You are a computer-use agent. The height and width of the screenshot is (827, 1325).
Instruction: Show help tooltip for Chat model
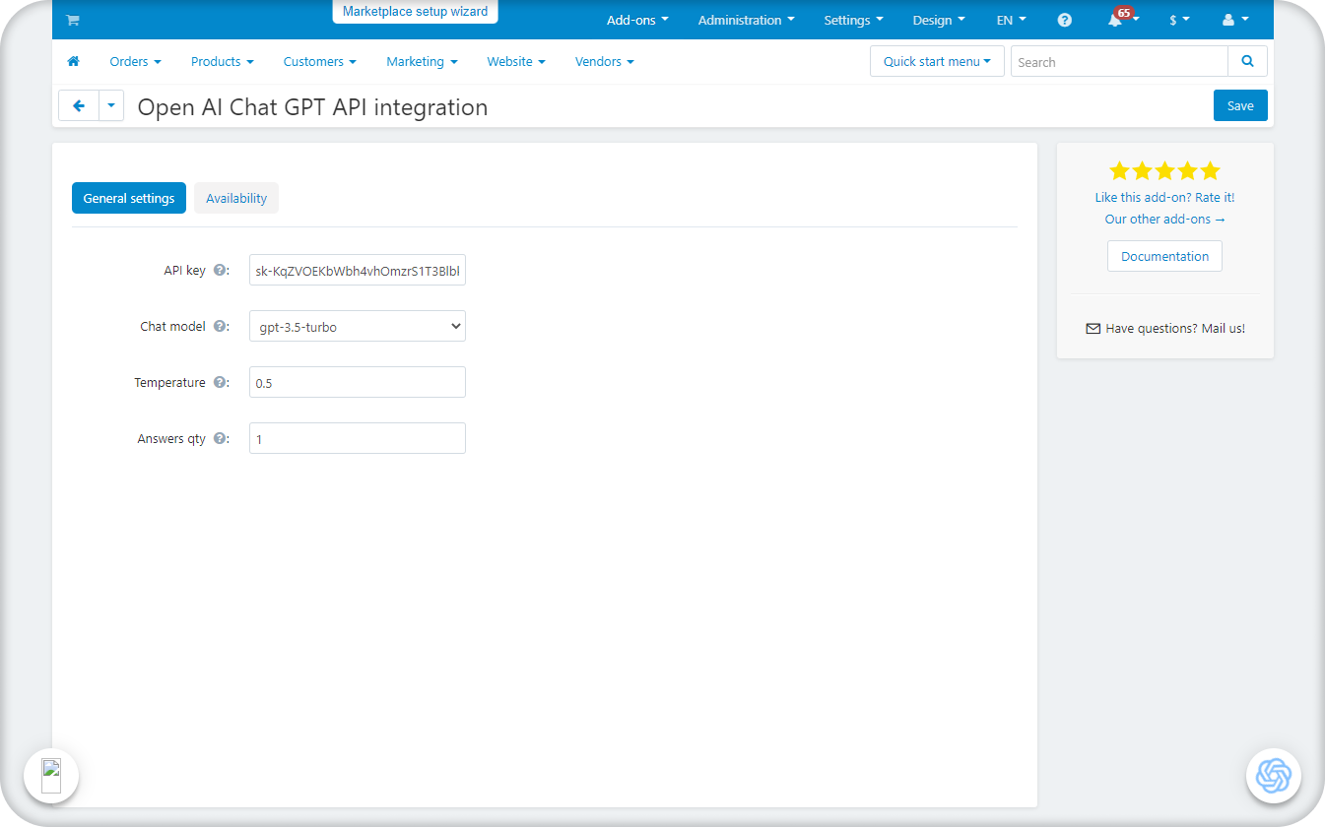[x=220, y=327]
